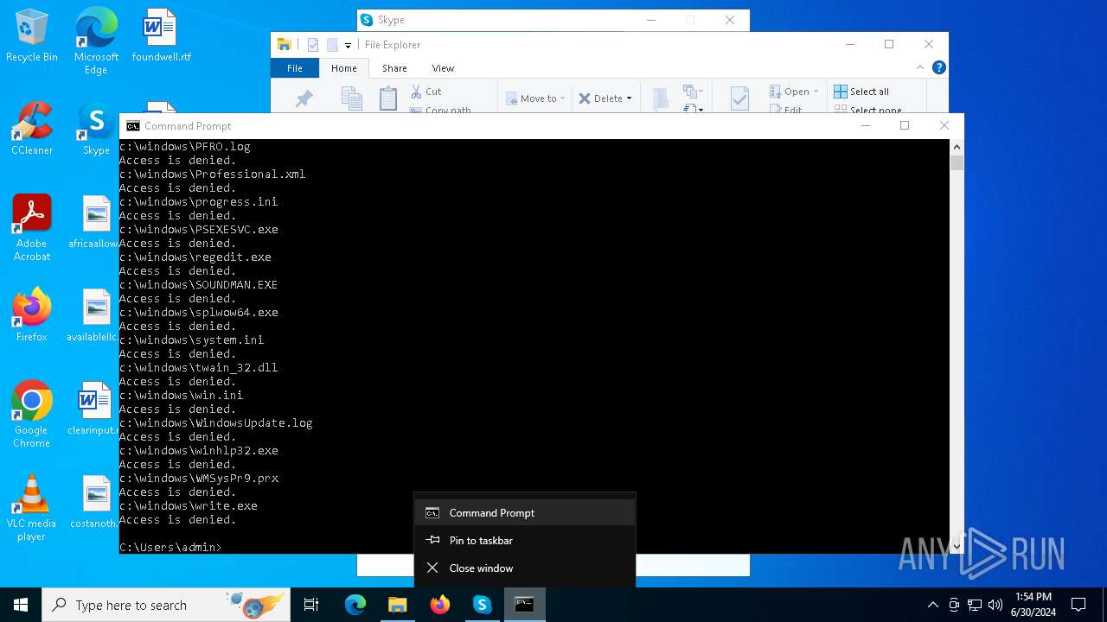This screenshot has width=1107, height=622.
Task: Click Command Prompt scrollbar up arrow
Action: tap(957, 147)
